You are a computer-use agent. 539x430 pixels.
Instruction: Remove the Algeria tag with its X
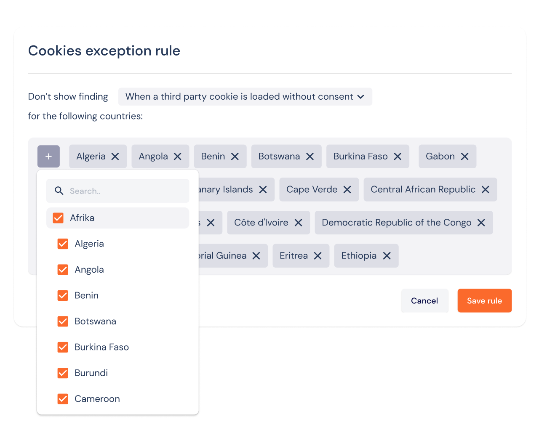pos(115,157)
